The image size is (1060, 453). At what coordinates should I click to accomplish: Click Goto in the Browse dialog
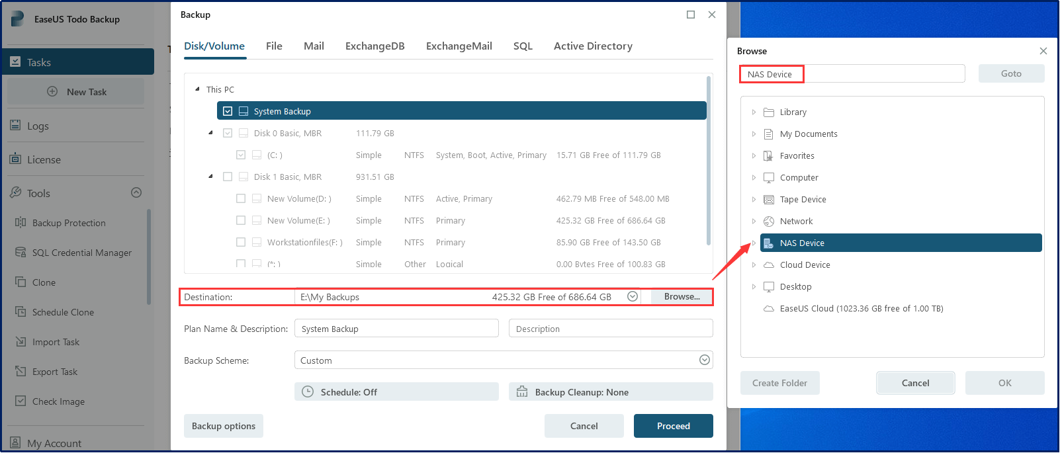[1011, 73]
